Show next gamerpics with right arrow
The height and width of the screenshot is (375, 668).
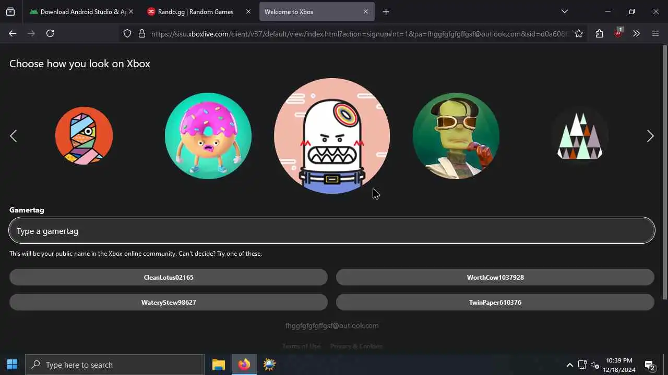click(x=650, y=136)
